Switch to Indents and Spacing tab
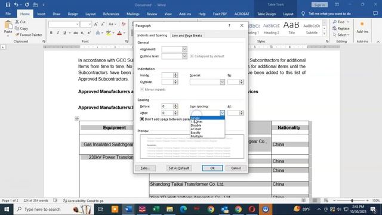This screenshot has height=215, width=382. tap(152, 35)
